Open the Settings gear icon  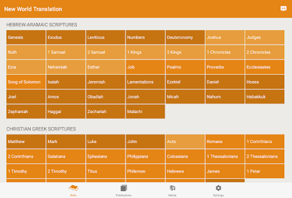[x=218, y=188]
